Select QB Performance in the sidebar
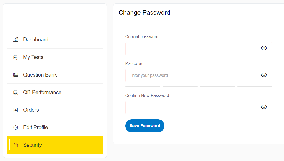Viewport: 284px width, 161px height. [42, 92]
